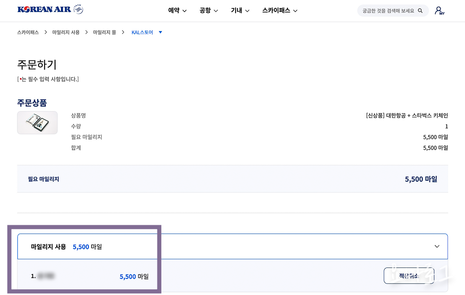The width and height of the screenshot is (465, 295).
Task: Click 합계 label in order details
Action: (76, 147)
